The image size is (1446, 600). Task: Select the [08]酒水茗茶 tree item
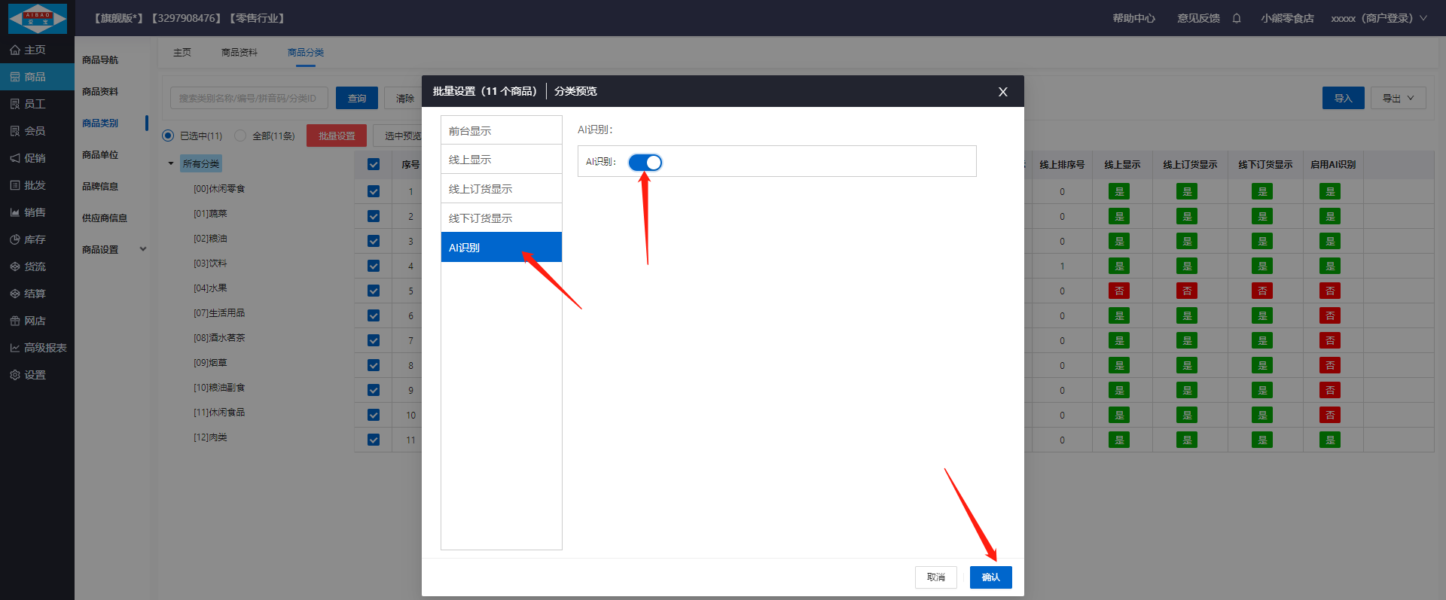pos(219,337)
